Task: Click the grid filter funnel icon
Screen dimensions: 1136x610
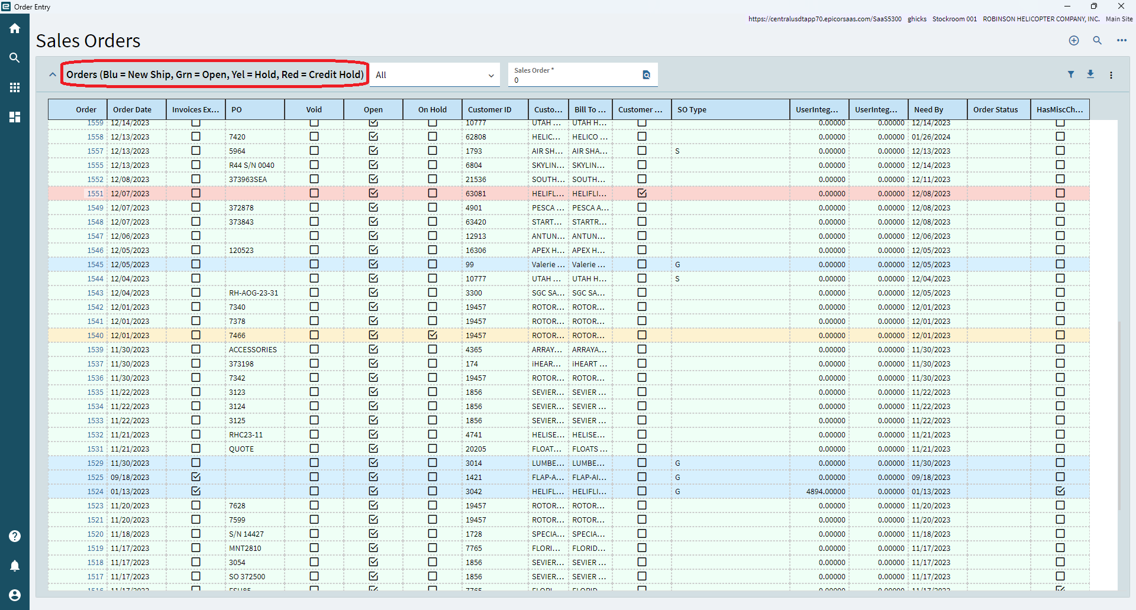Action: (1071, 74)
